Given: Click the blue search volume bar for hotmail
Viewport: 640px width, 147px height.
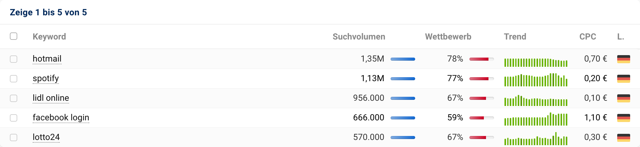Looking at the screenshot, I should click(403, 59).
